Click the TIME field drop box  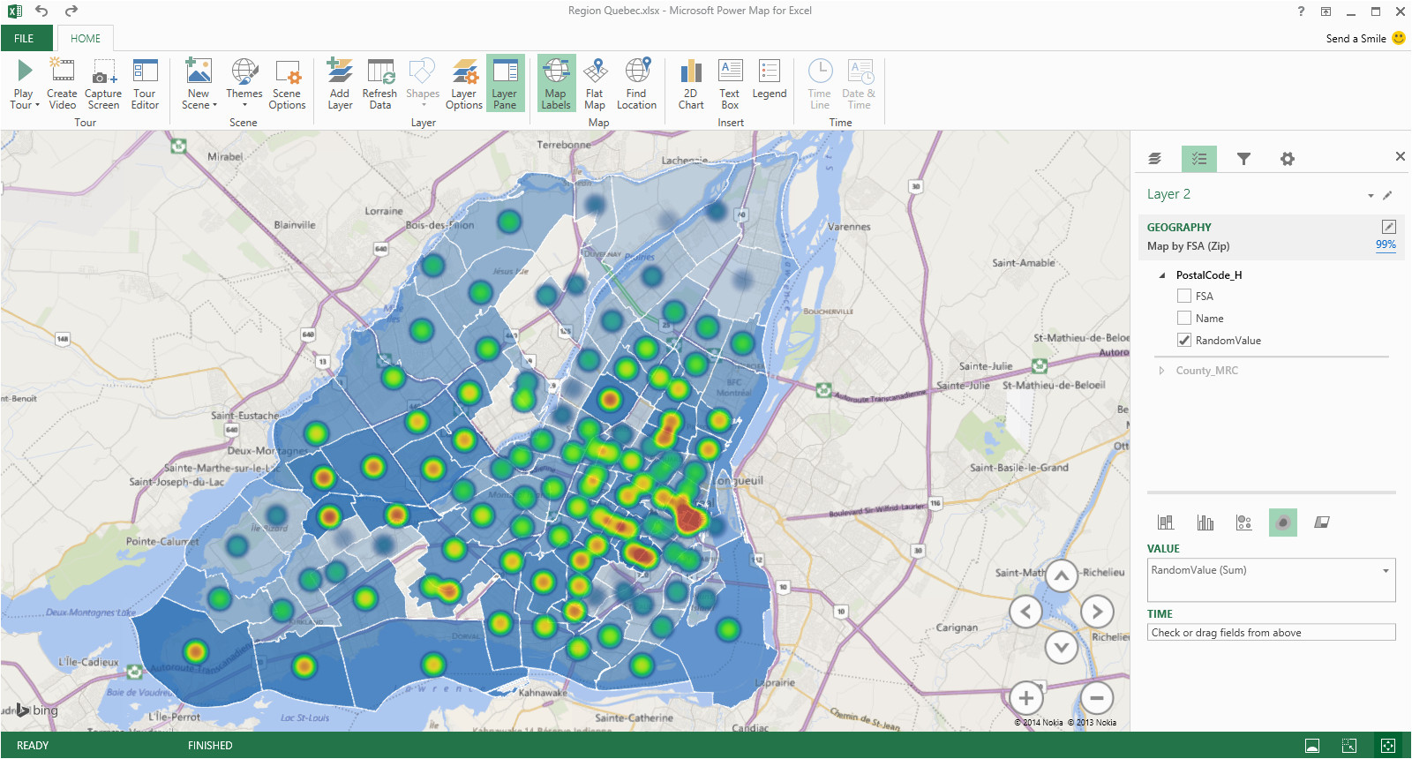tap(1272, 633)
